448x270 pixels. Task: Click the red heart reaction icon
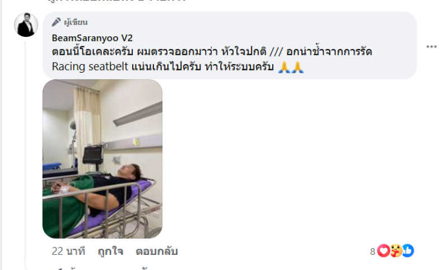pos(384,251)
